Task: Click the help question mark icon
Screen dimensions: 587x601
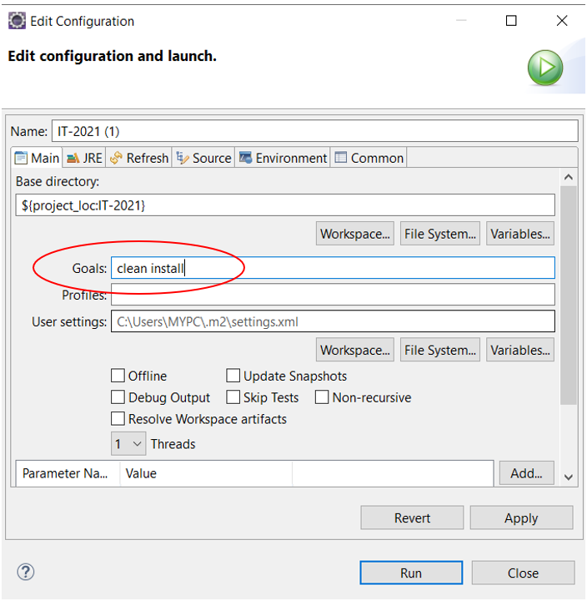Action: [x=25, y=573]
